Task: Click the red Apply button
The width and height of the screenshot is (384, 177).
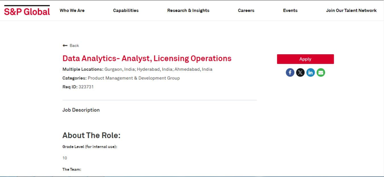Action: coord(305,59)
